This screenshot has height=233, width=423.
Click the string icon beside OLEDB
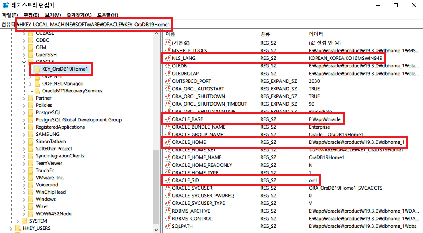click(x=168, y=66)
